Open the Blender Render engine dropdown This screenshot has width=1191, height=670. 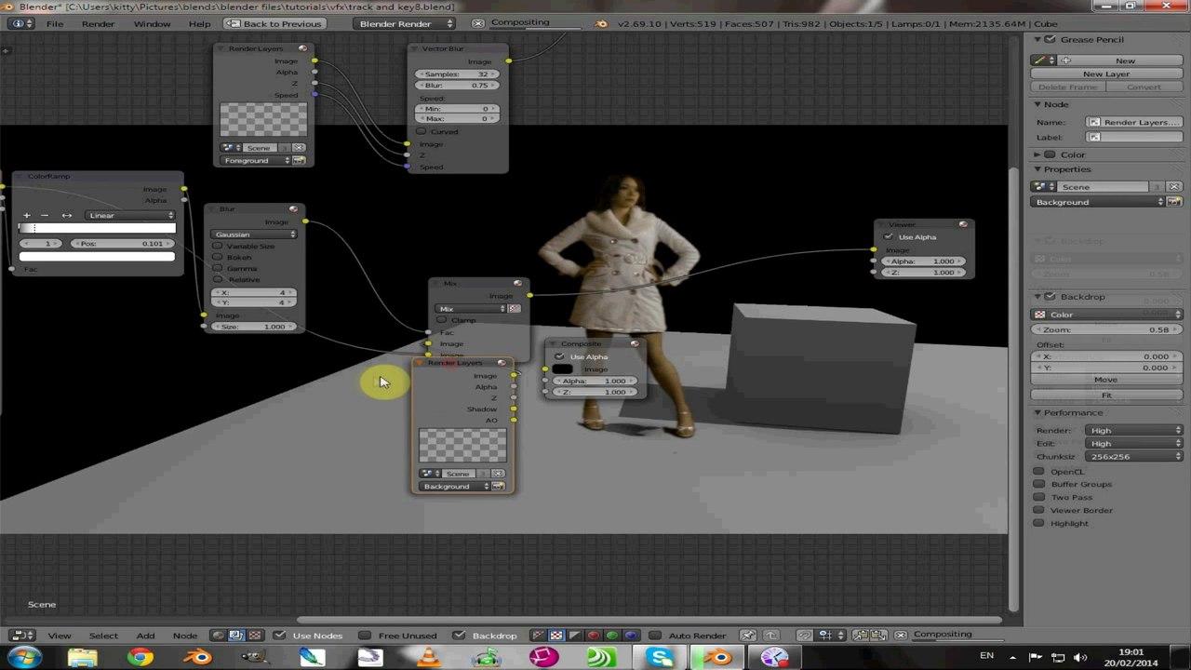point(407,23)
